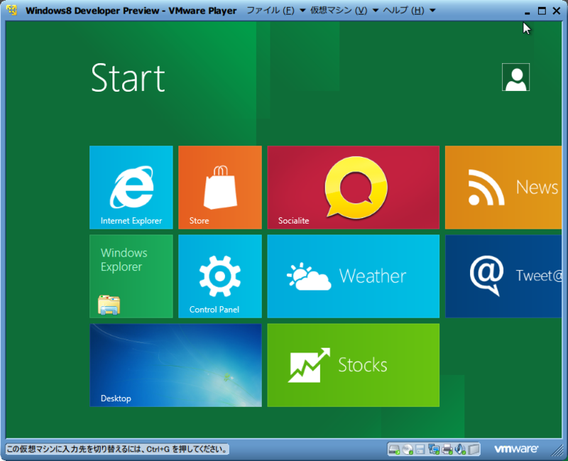Expand the 仮想マシン menu dropdown arrow
The image size is (568, 461).
tap(376, 11)
